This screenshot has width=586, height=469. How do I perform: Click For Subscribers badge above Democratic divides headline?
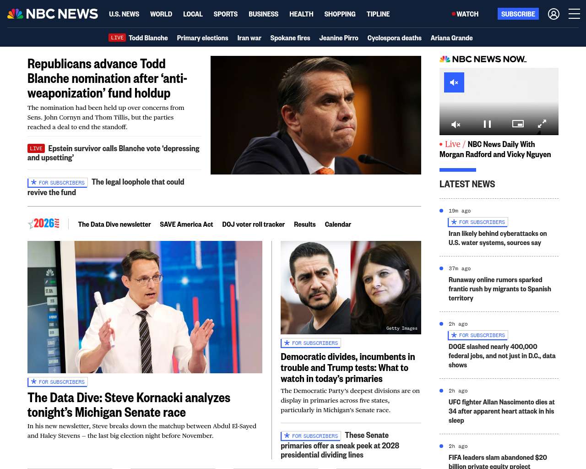pos(311,343)
